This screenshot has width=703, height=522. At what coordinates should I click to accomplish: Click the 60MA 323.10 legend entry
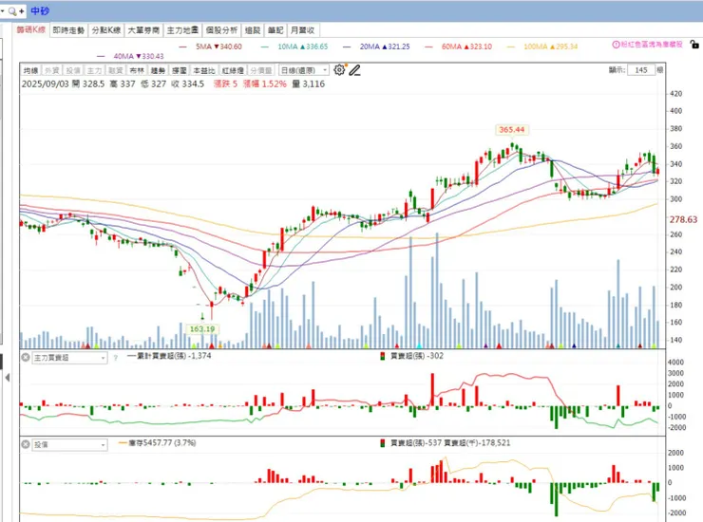click(458, 47)
